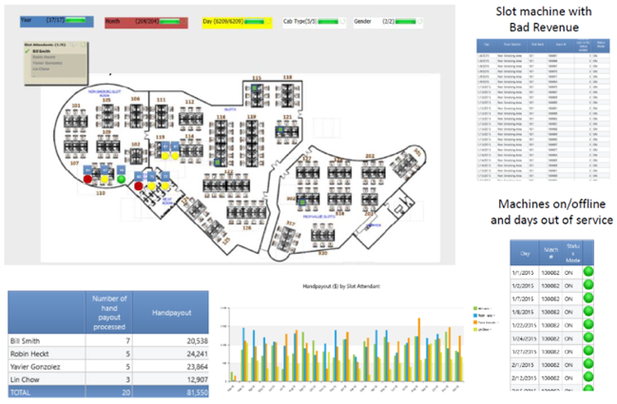This screenshot has width=617, height=404.
Task: Click the Yavier Gonzolez row in payout table
Action: [108, 367]
